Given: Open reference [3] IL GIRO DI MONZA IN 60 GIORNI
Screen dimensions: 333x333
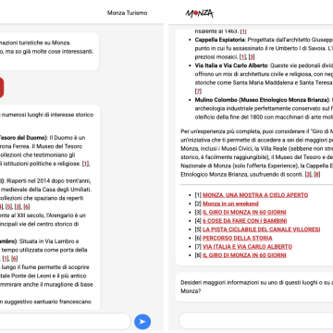Looking at the screenshot, I should 244,213.
